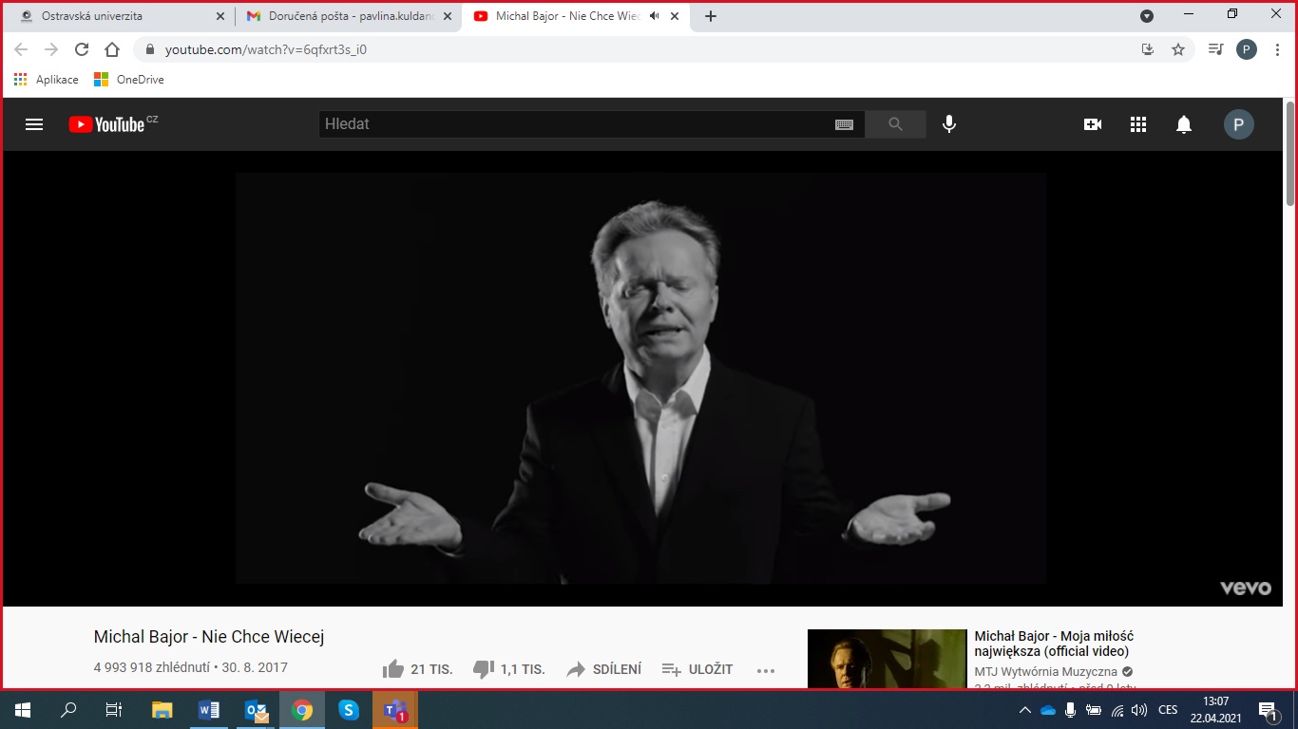This screenshot has width=1298, height=729.
Task: Reload the current page
Action: tap(82, 49)
